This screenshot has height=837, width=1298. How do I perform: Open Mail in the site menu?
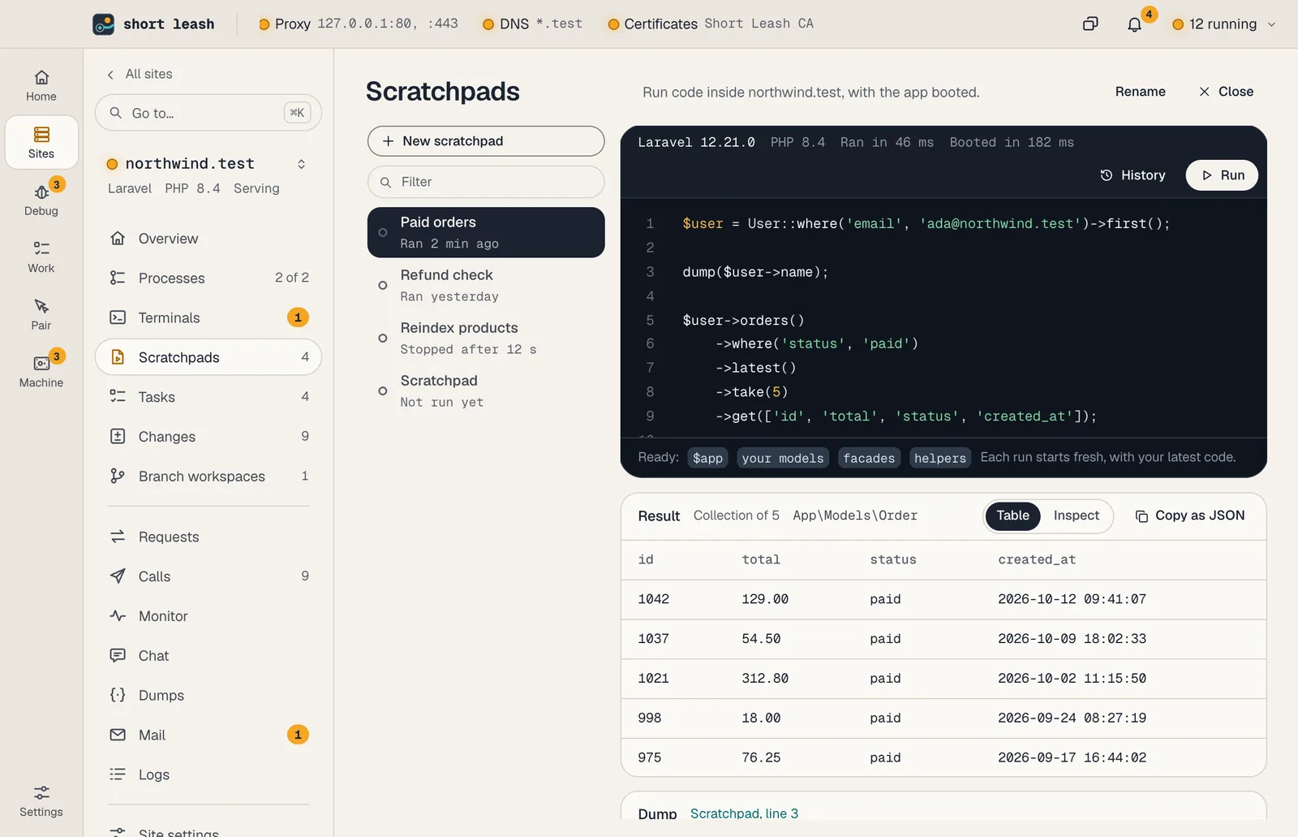(208, 735)
